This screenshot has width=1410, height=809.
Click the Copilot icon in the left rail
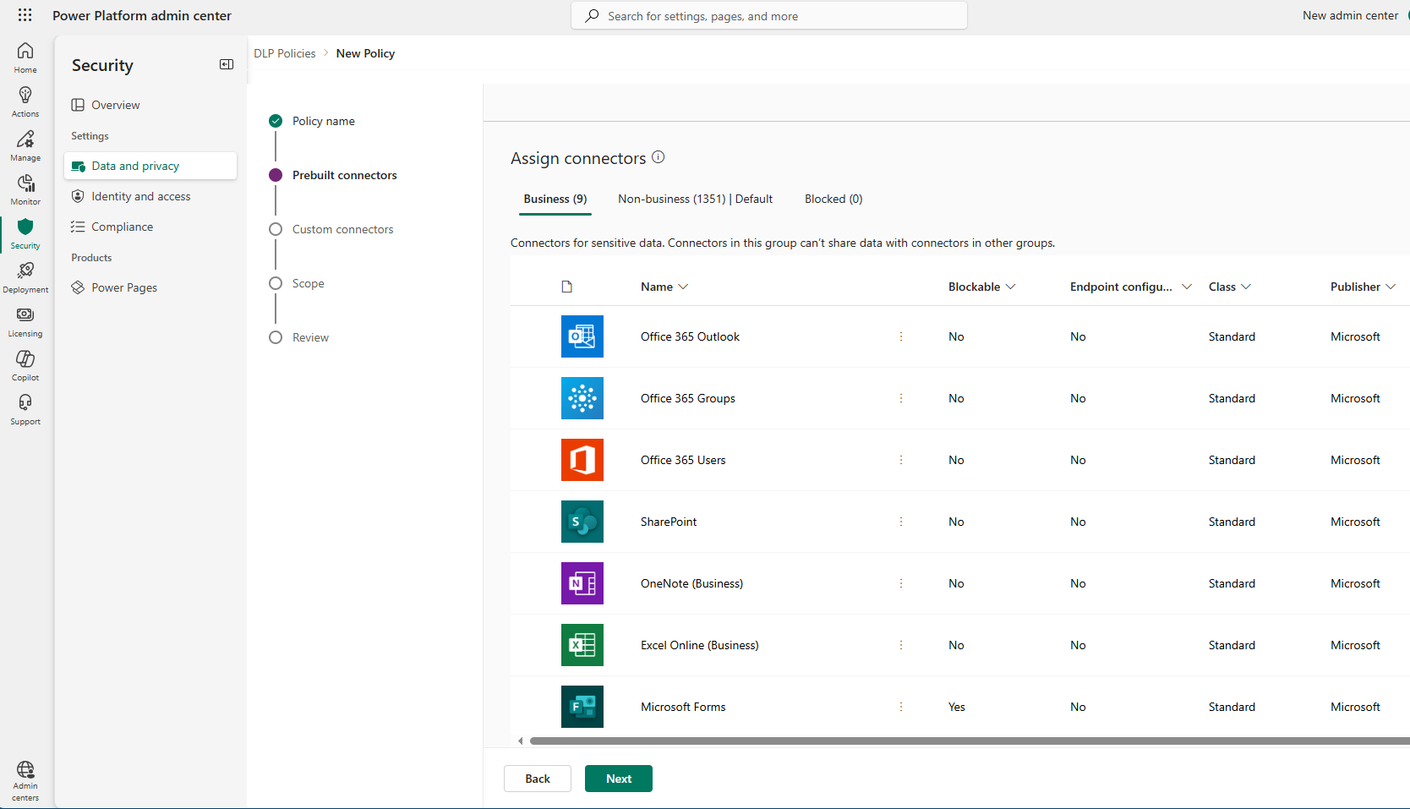25,364
